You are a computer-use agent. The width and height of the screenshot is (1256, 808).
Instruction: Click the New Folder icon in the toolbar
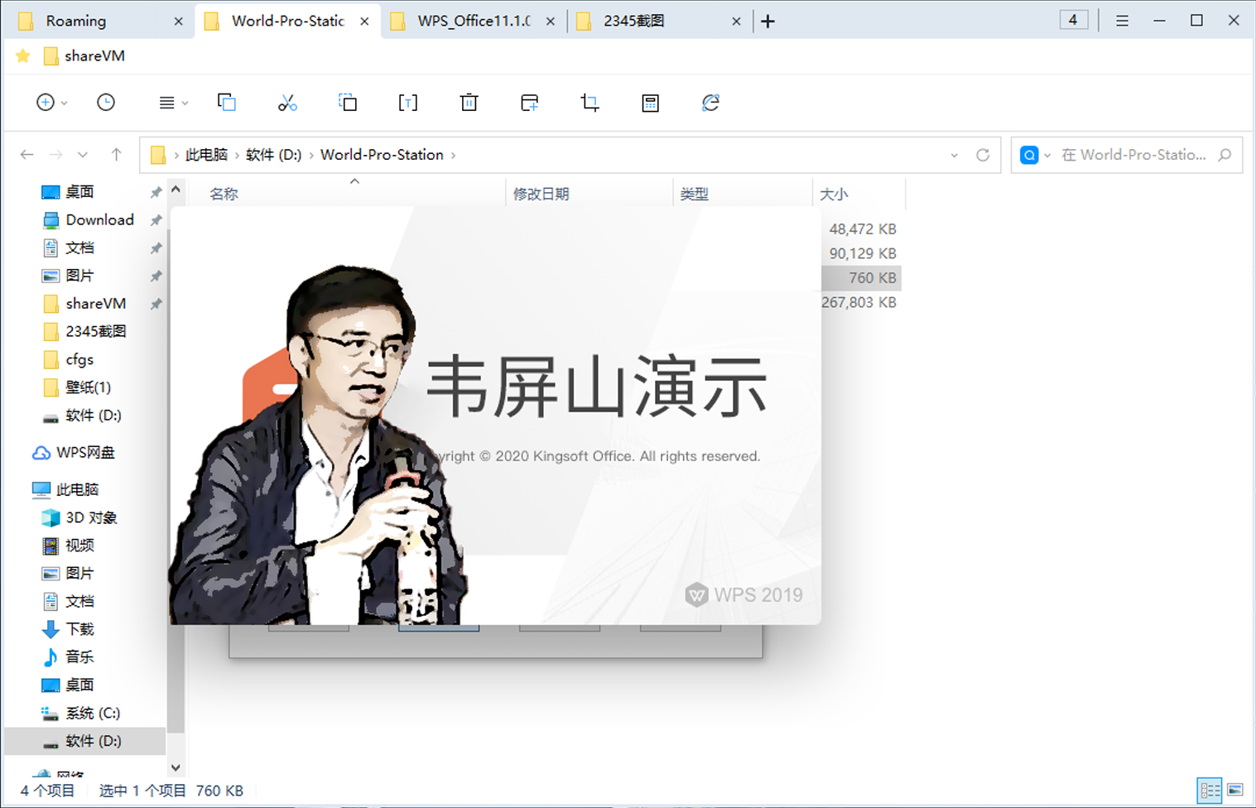tap(529, 102)
